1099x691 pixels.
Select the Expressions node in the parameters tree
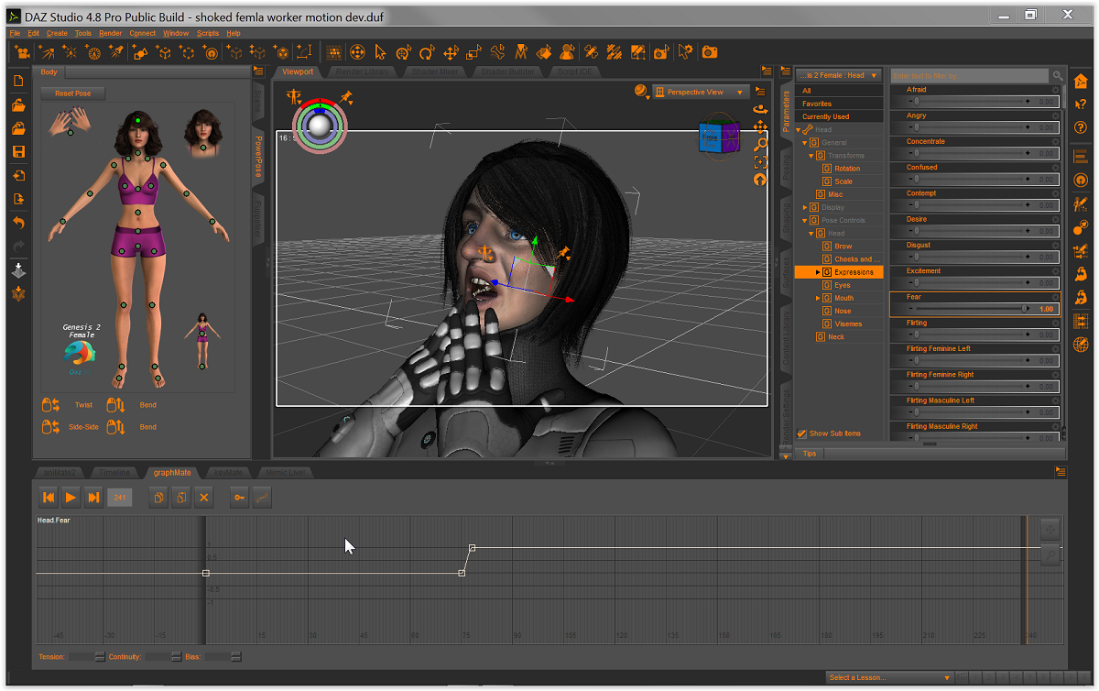pos(850,271)
